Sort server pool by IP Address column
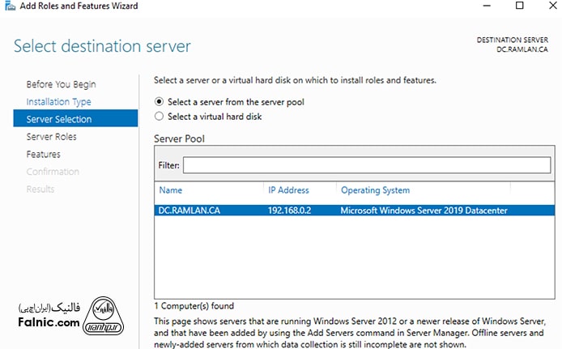The width and height of the screenshot is (562, 349). [x=288, y=190]
